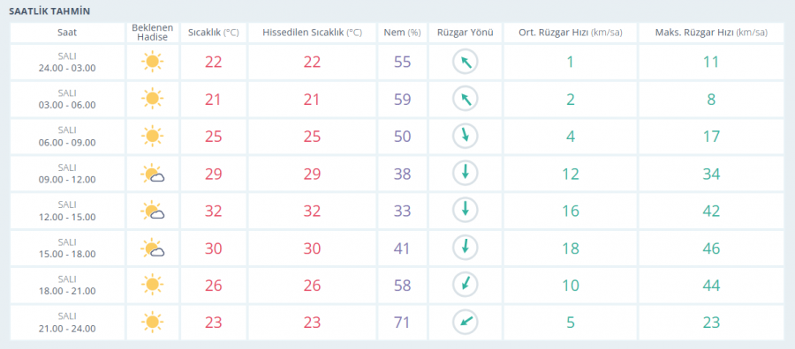The width and height of the screenshot is (795, 349).
Task: Select the SALI 15.00 - 18.00 time cell
Action: coord(67,249)
